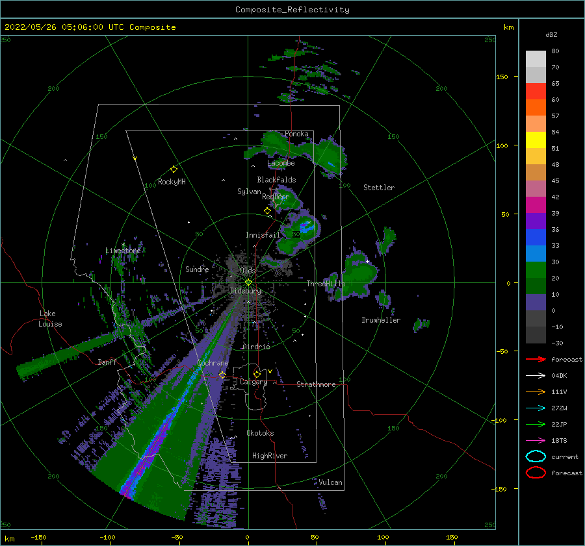Click the 18TS legend text
The height and width of the screenshot is (546, 585).
point(559,441)
